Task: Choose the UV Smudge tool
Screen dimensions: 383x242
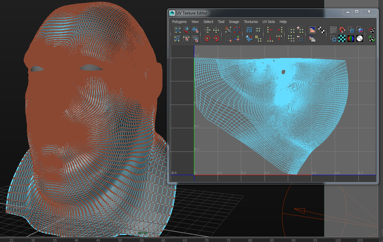Action: pyautogui.click(x=178, y=39)
